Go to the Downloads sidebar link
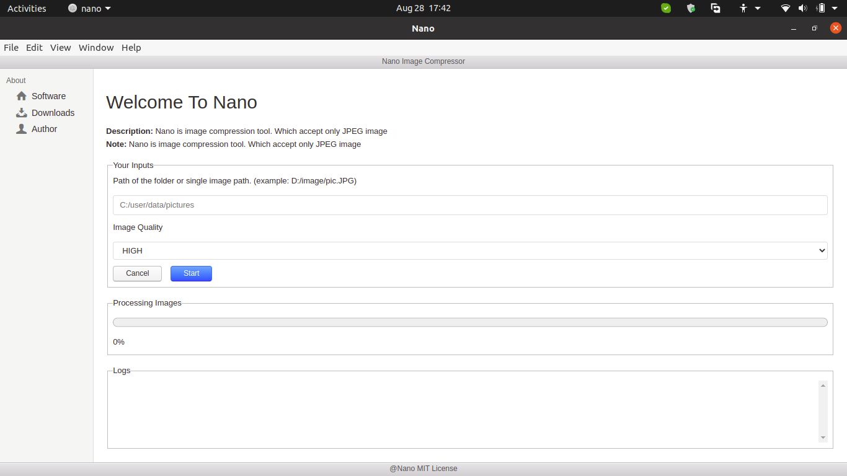 point(53,113)
